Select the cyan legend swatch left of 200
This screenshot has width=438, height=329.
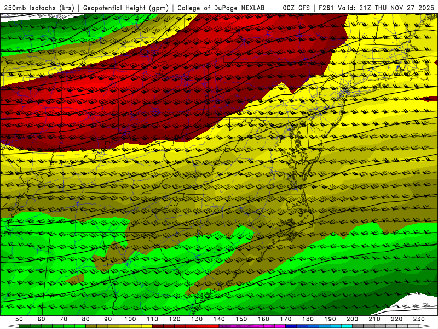[x=347, y=326]
